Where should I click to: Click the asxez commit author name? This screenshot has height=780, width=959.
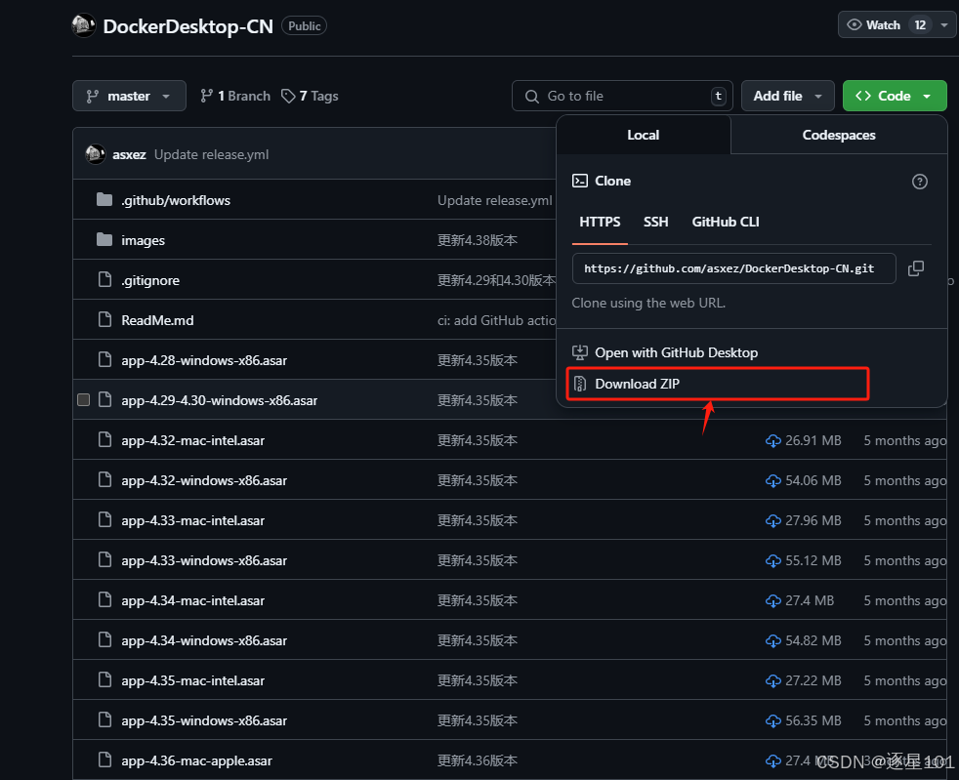[x=129, y=154]
